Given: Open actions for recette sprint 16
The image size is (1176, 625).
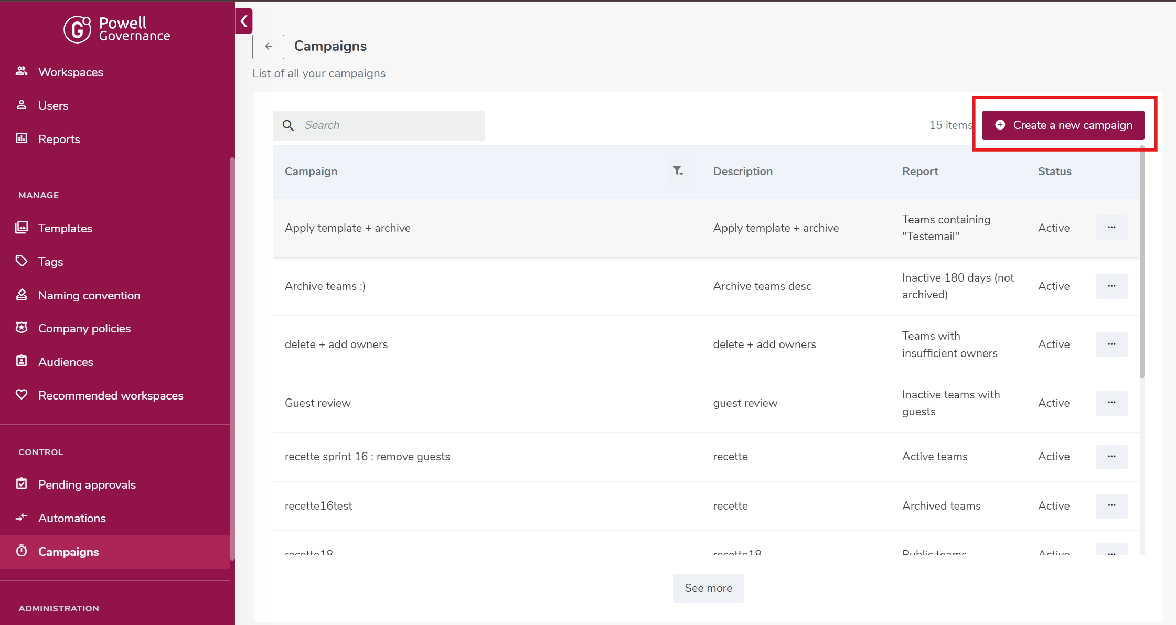Looking at the screenshot, I should pyautogui.click(x=1111, y=457).
